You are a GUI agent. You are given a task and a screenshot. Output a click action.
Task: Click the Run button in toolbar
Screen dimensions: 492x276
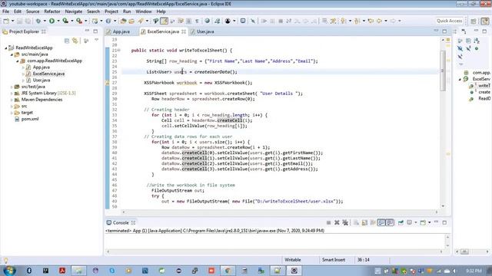52,21
